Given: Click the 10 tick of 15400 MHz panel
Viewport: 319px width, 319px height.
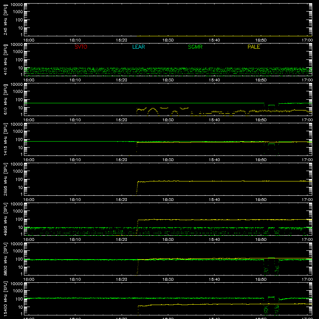Looking at the screenshot, I should (x=20, y=307).
